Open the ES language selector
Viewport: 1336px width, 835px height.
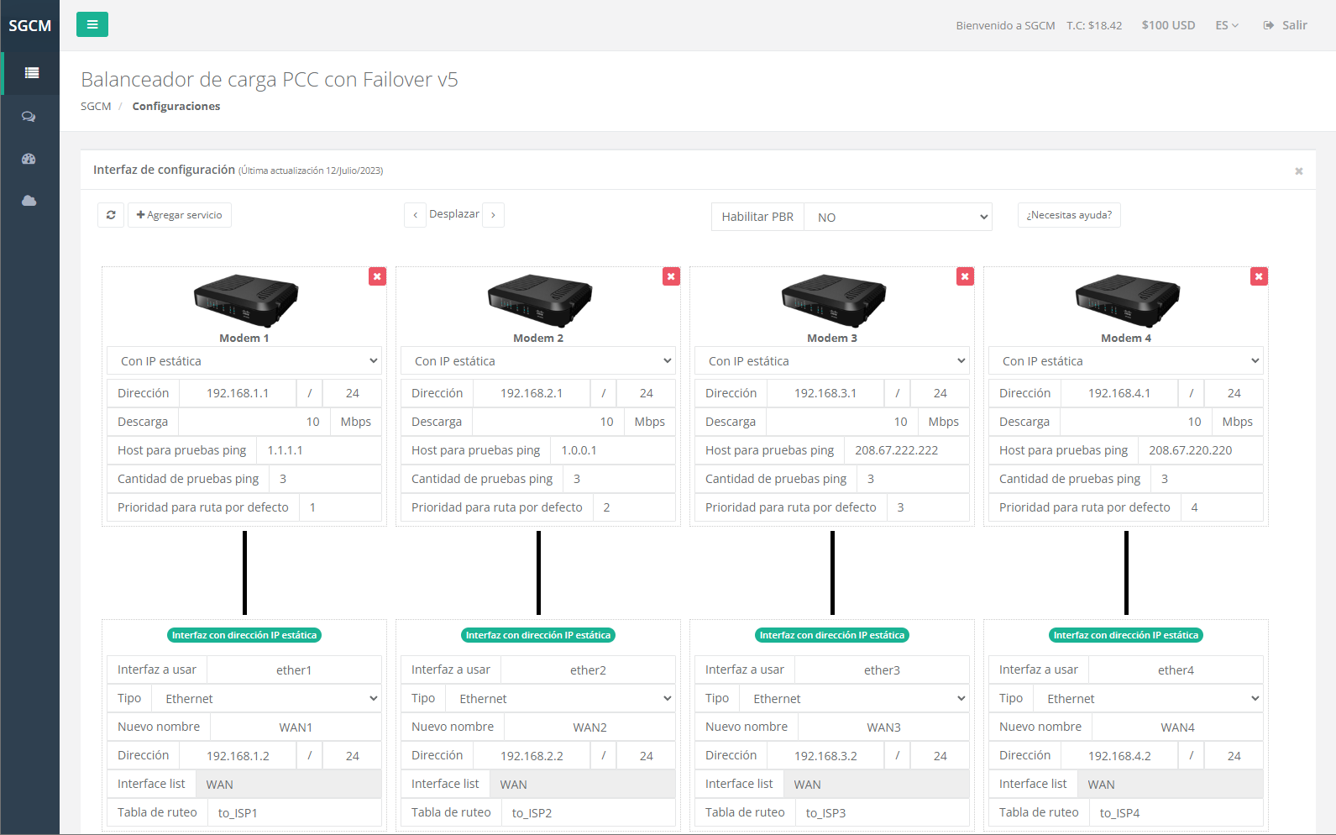point(1227,25)
